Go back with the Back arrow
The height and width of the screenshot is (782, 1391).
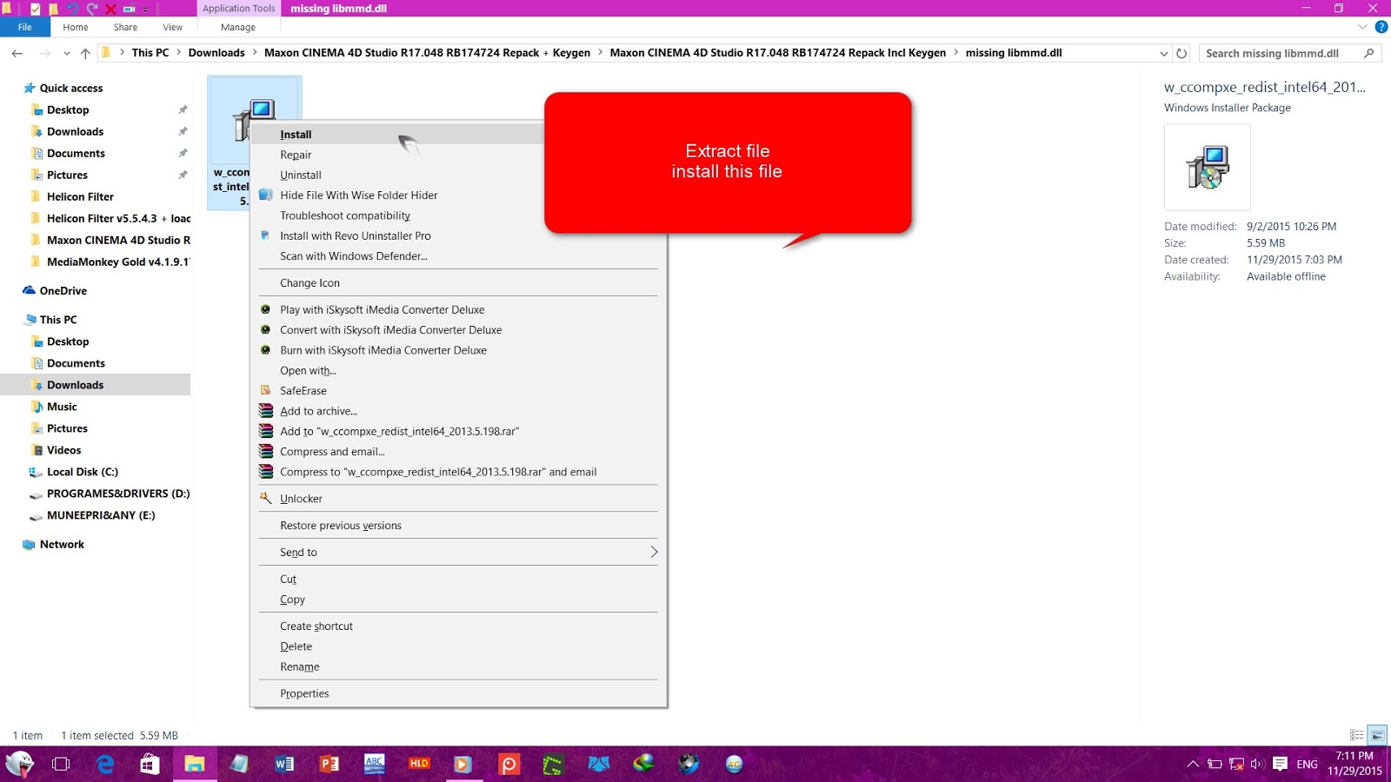pyautogui.click(x=17, y=53)
